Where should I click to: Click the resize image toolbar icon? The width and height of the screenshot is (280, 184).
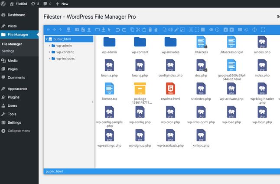click(x=182, y=30)
